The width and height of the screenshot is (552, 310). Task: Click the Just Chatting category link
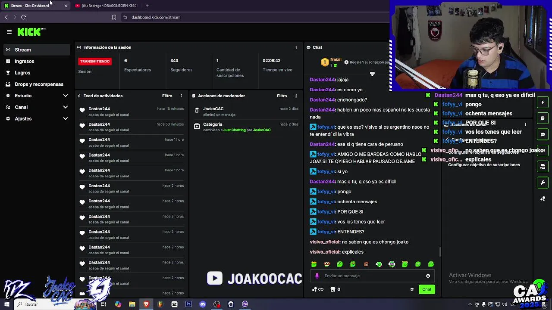click(x=234, y=130)
